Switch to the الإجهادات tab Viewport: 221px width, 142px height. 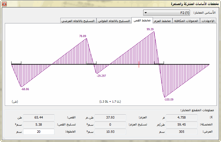[209, 21]
